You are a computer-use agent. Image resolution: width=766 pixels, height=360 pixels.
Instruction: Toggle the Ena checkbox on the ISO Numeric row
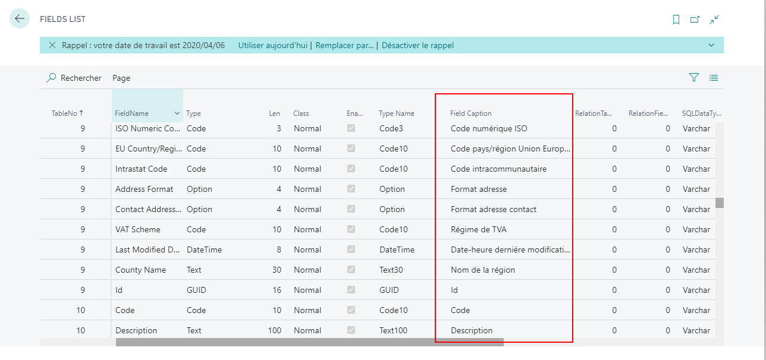(x=351, y=128)
